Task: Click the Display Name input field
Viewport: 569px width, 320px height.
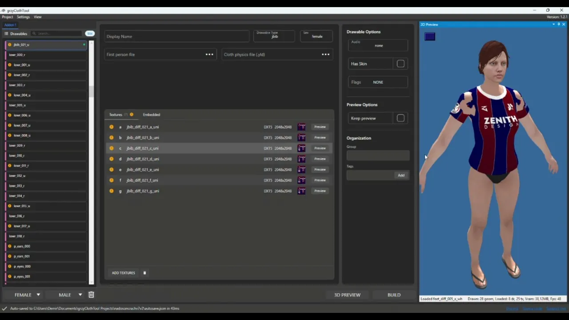Action: coord(177,36)
